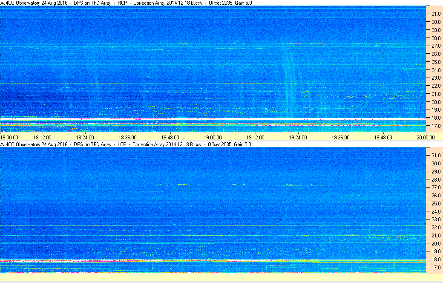Click the 19.0 frequency label in RCP panel

pos(436,110)
